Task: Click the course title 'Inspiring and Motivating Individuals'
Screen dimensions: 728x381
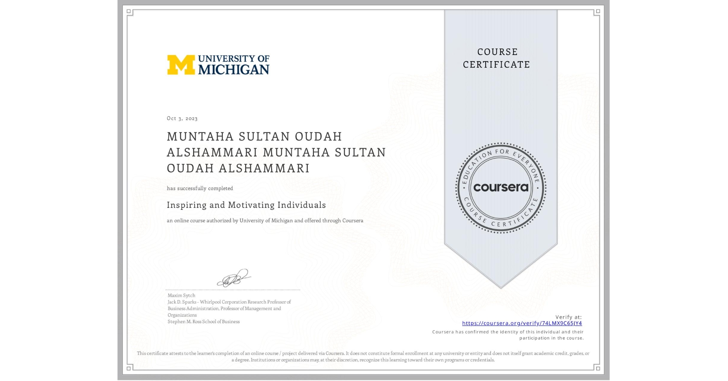Action: coord(246,205)
